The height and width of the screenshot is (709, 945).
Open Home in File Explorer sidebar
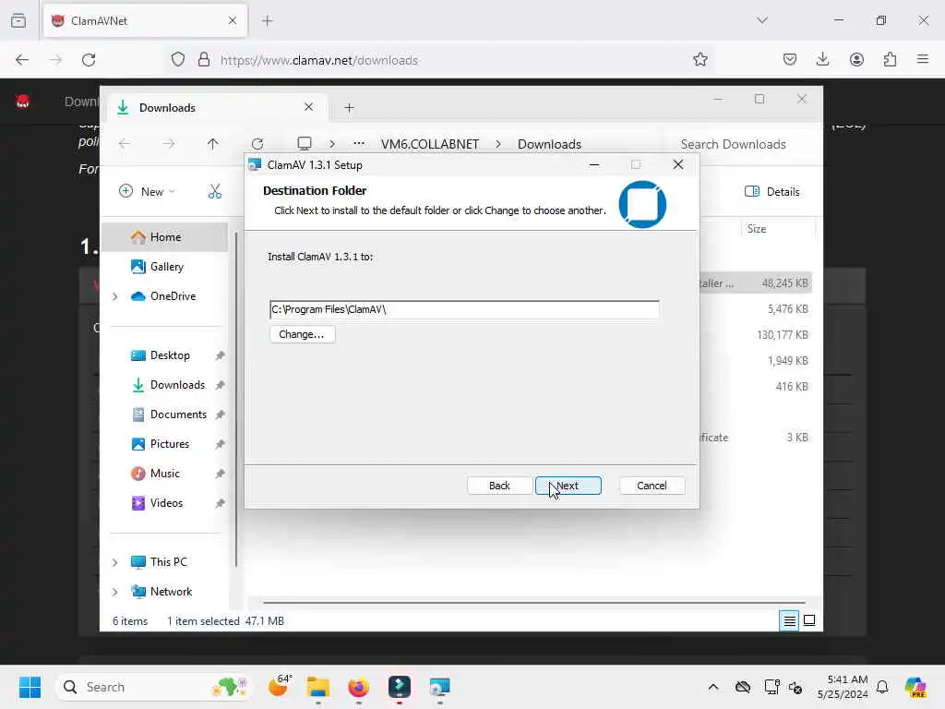click(164, 237)
